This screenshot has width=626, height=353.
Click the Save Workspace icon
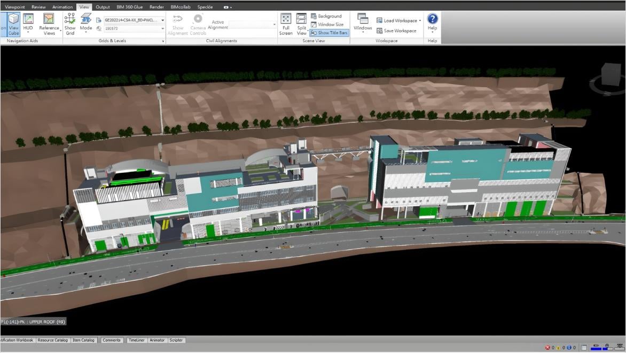(x=379, y=31)
